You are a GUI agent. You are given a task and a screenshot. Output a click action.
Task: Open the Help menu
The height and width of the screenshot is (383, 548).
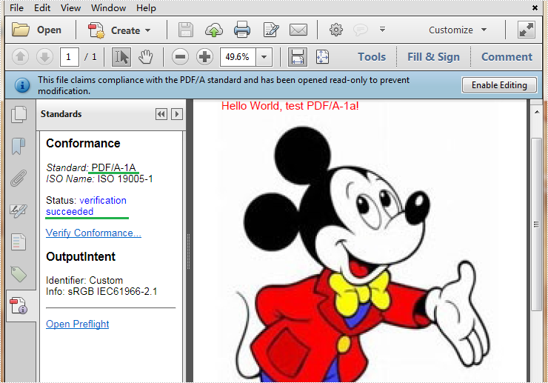tap(146, 7)
